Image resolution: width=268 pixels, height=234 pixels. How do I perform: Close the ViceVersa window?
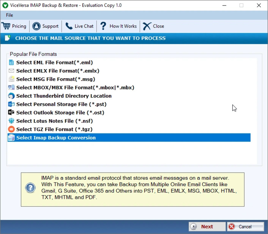click(259, 5)
